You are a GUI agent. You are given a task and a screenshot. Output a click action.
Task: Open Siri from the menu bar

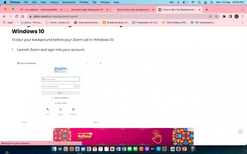pos(212,2)
